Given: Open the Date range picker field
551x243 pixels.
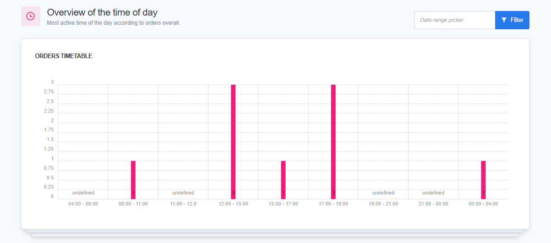Looking at the screenshot, I should [454, 20].
